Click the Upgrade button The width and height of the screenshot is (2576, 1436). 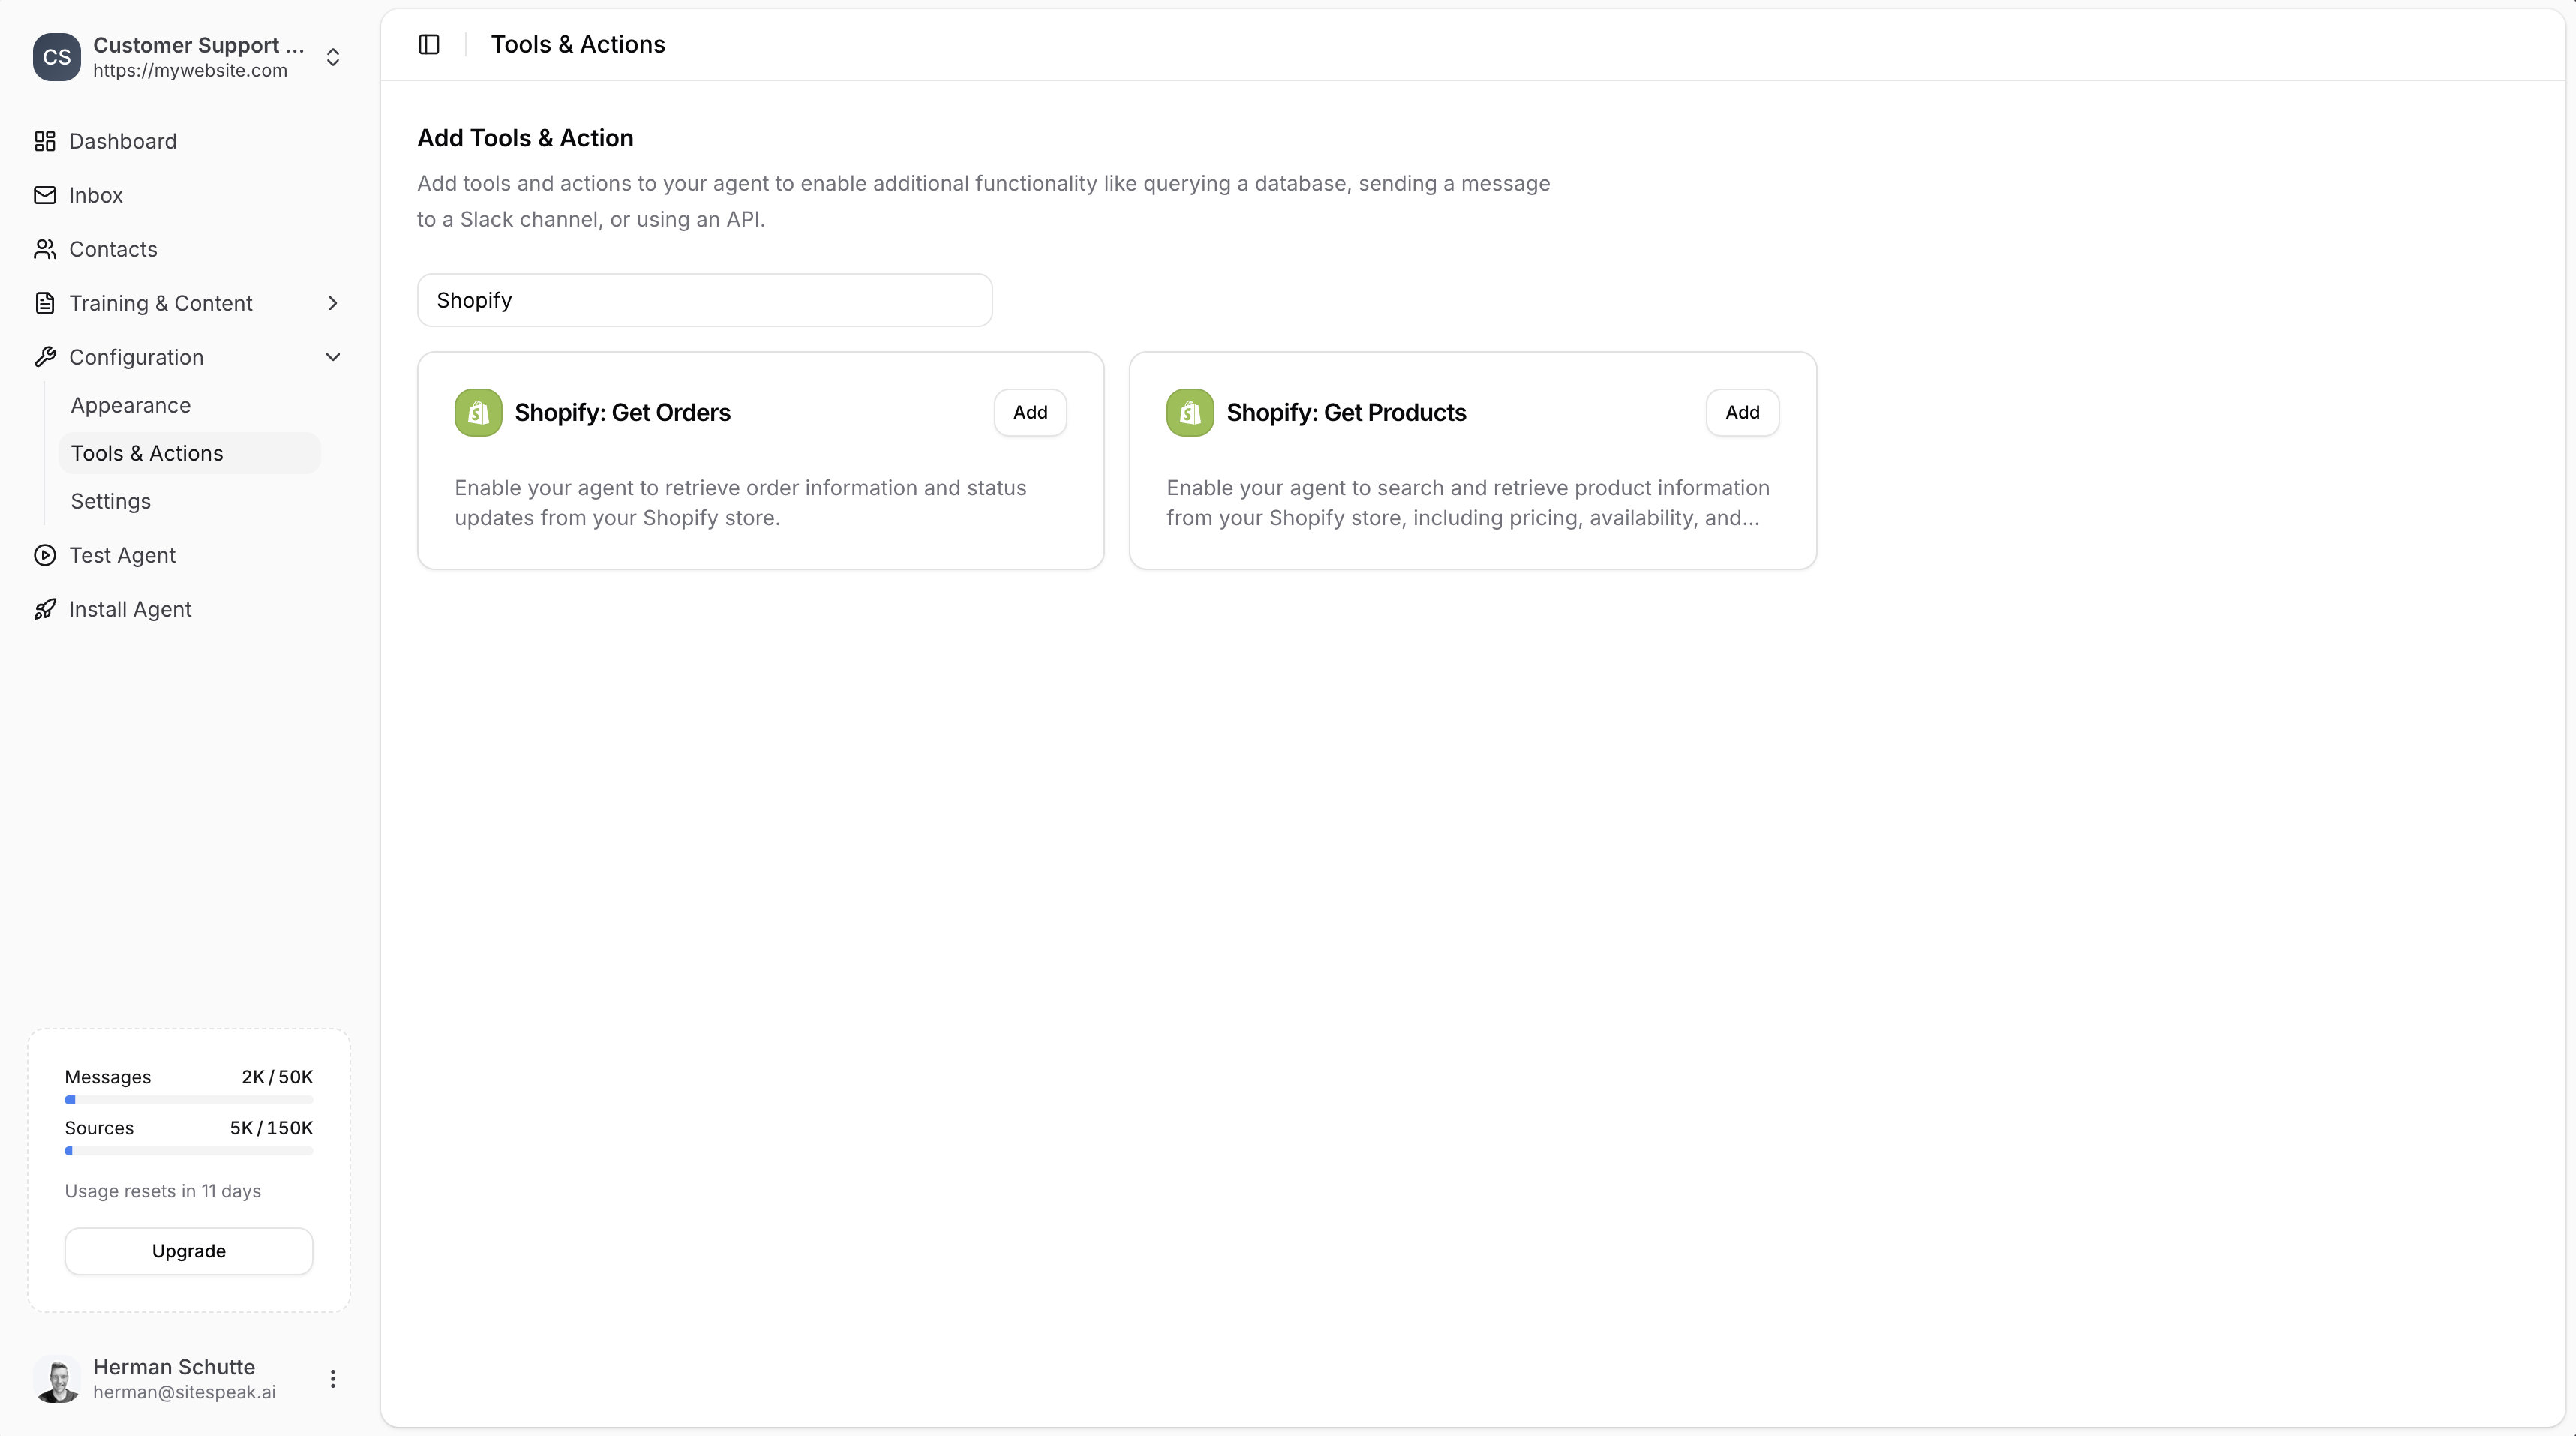click(188, 1251)
